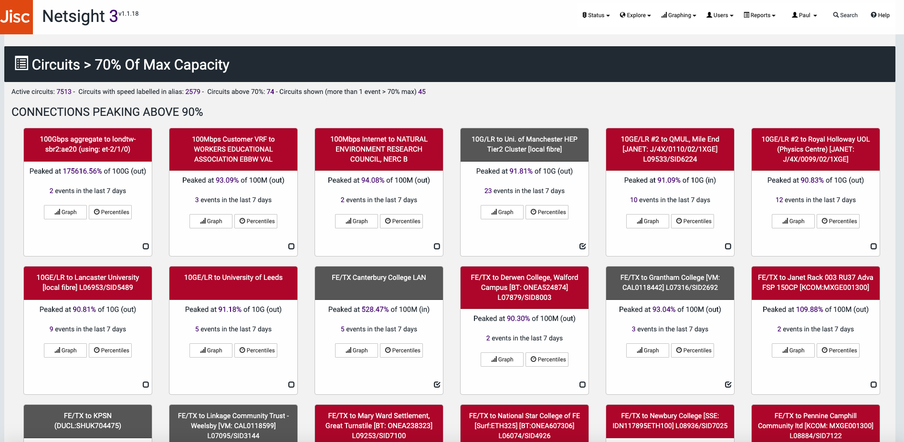The width and height of the screenshot is (904, 442).
Task: Select the Newbury College card header
Action: point(670,421)
